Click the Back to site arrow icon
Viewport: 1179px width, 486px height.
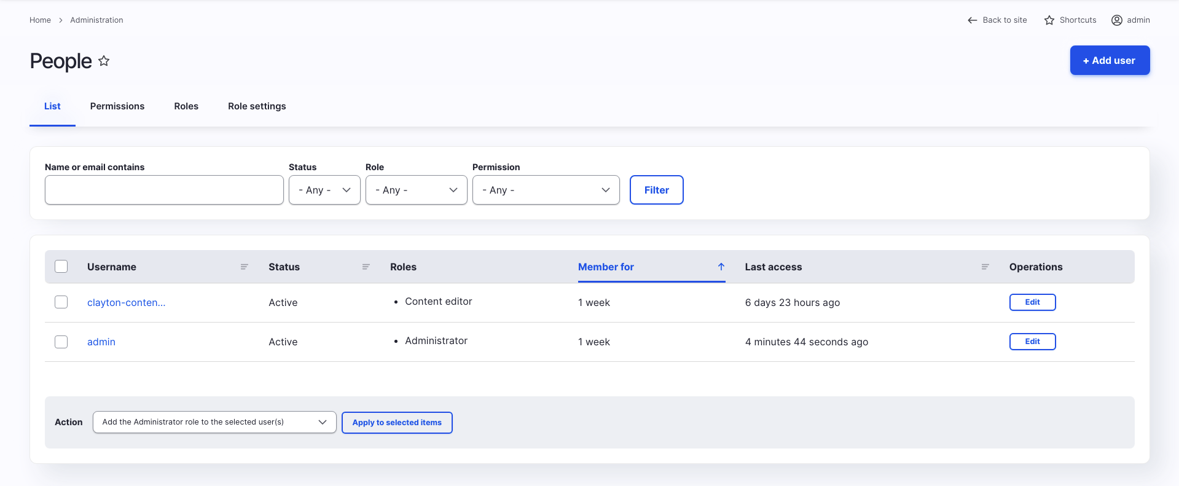click(x=972, y=20)
